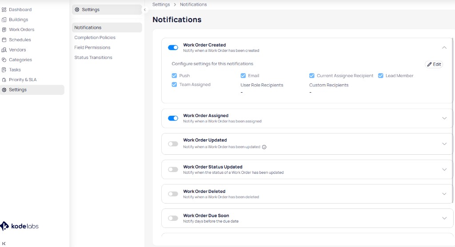Expand the Work Order Deleted section
The width and height of the screenshot is (455, 247).
(x=444, y=194)
